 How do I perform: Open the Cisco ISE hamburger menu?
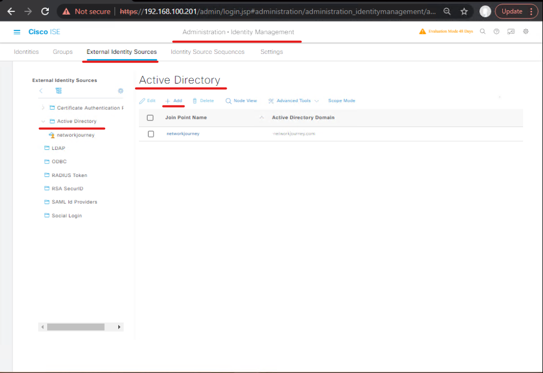click(x=17, y=32)
